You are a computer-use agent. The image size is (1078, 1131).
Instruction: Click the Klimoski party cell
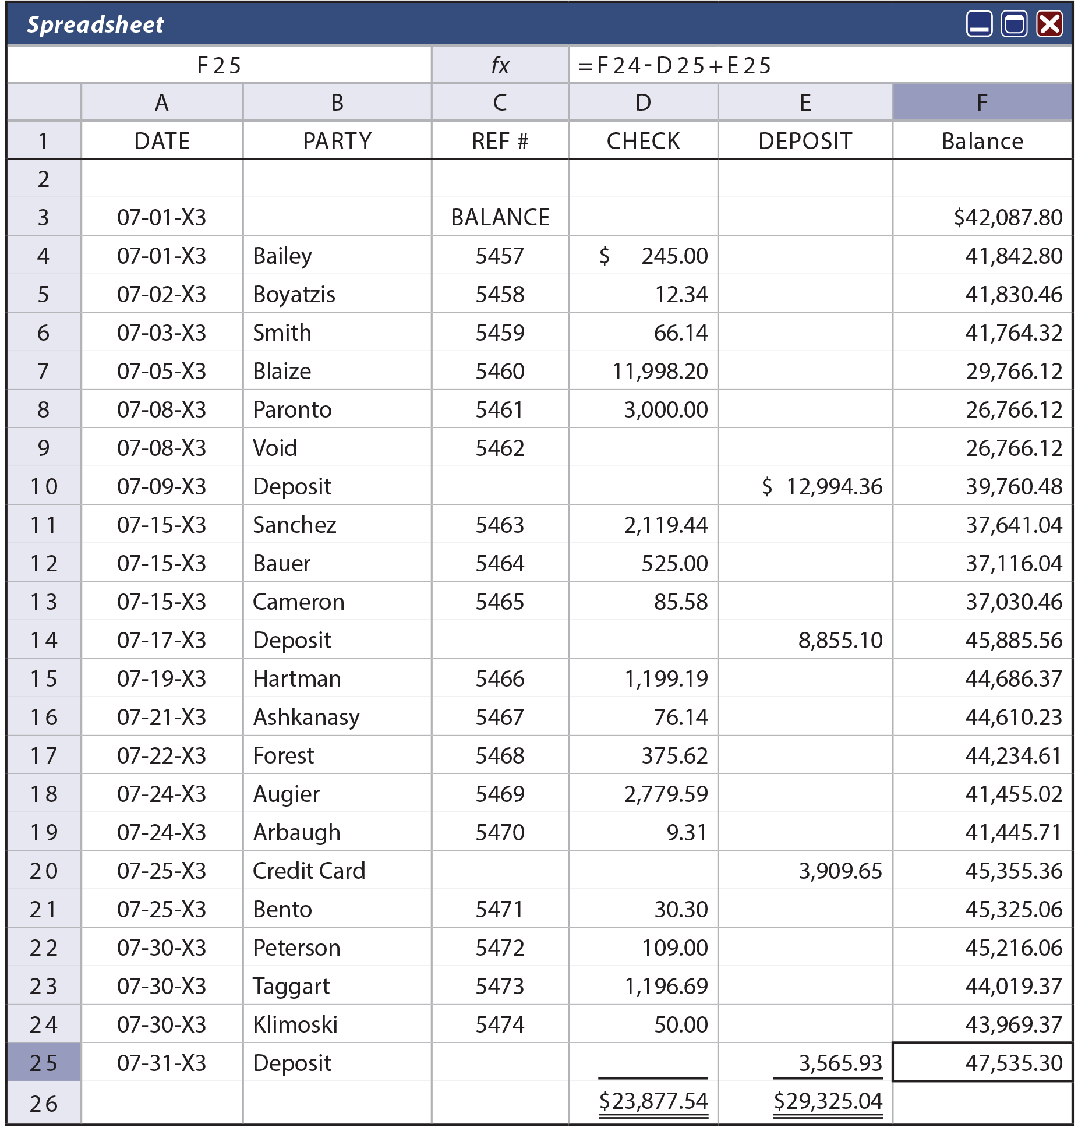[x=337, y=1024]
